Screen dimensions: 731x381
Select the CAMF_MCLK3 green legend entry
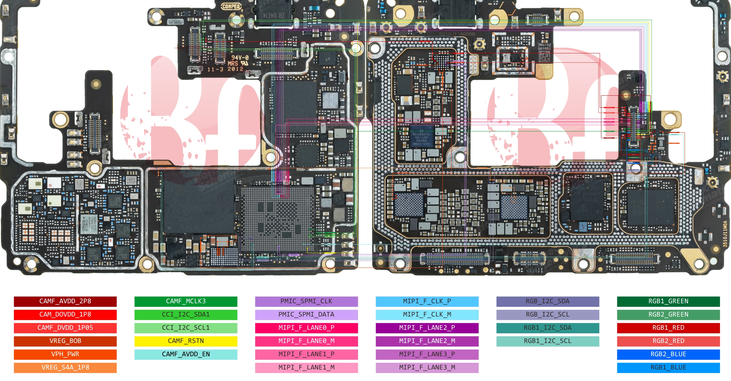(186, 301)
